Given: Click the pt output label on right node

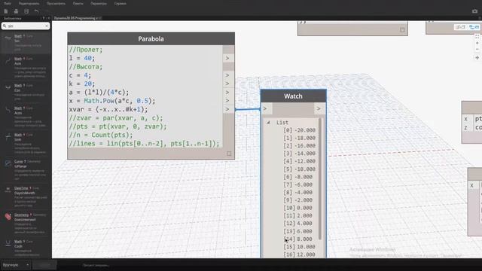Looking at the screenshot, I should (478, 119).
